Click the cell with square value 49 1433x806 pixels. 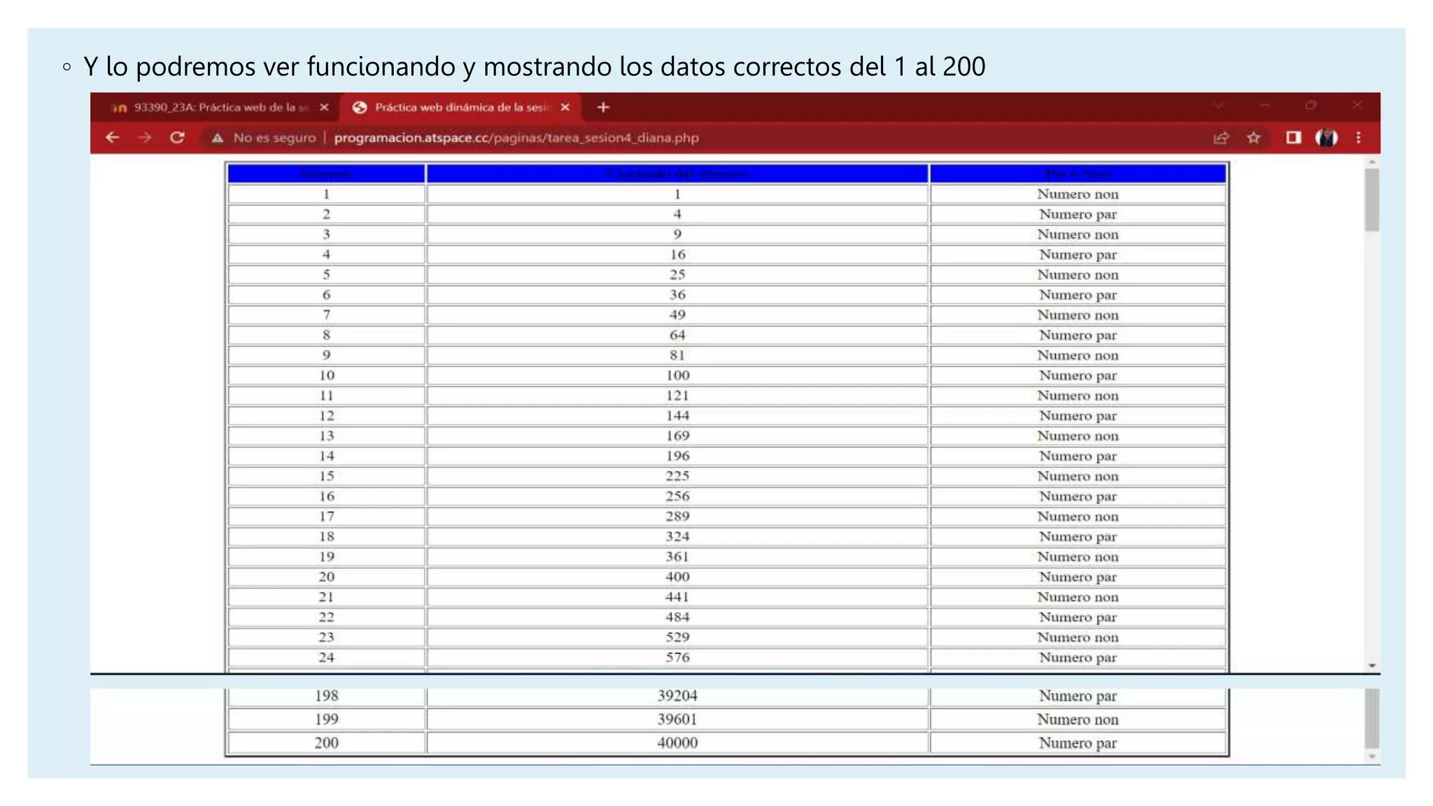point(677,315)
